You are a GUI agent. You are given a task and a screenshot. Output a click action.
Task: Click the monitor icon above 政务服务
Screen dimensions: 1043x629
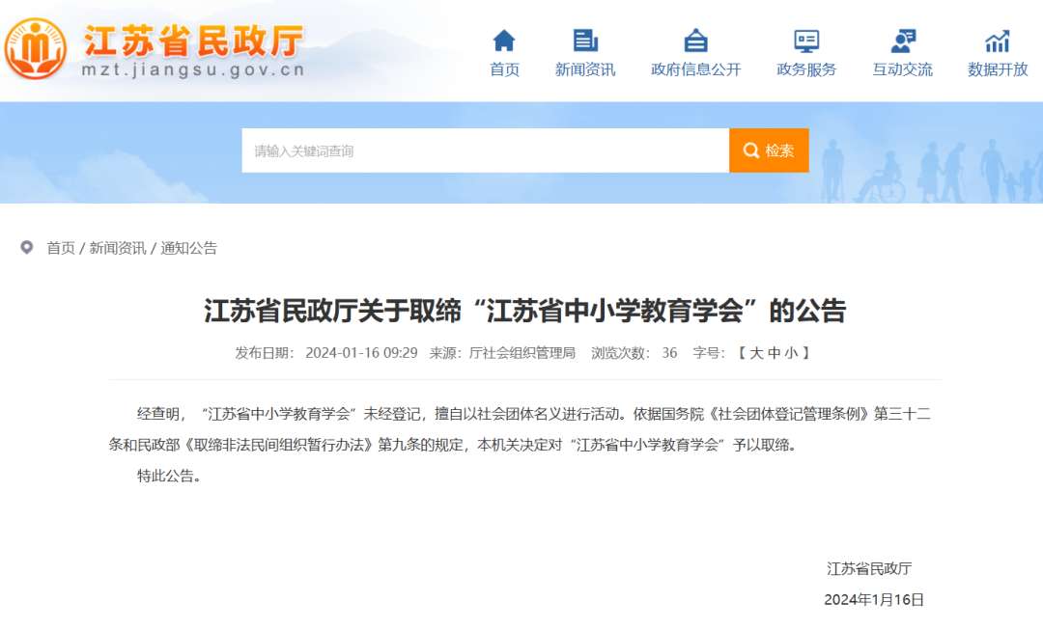806,41
